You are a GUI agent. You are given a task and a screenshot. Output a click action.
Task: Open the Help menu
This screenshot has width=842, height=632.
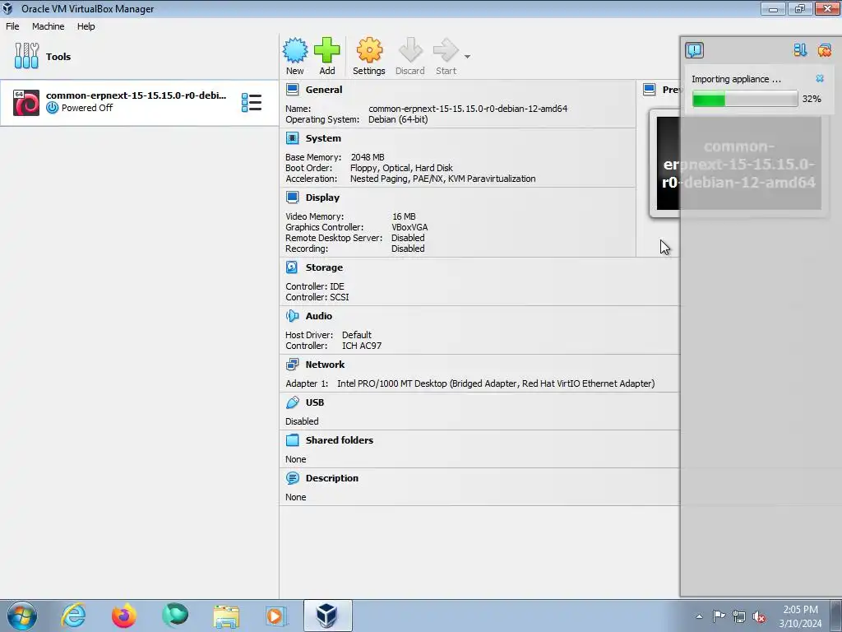click(86, 26)
